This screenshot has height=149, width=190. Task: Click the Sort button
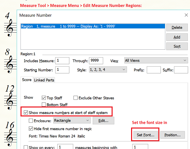click(177, 46)
